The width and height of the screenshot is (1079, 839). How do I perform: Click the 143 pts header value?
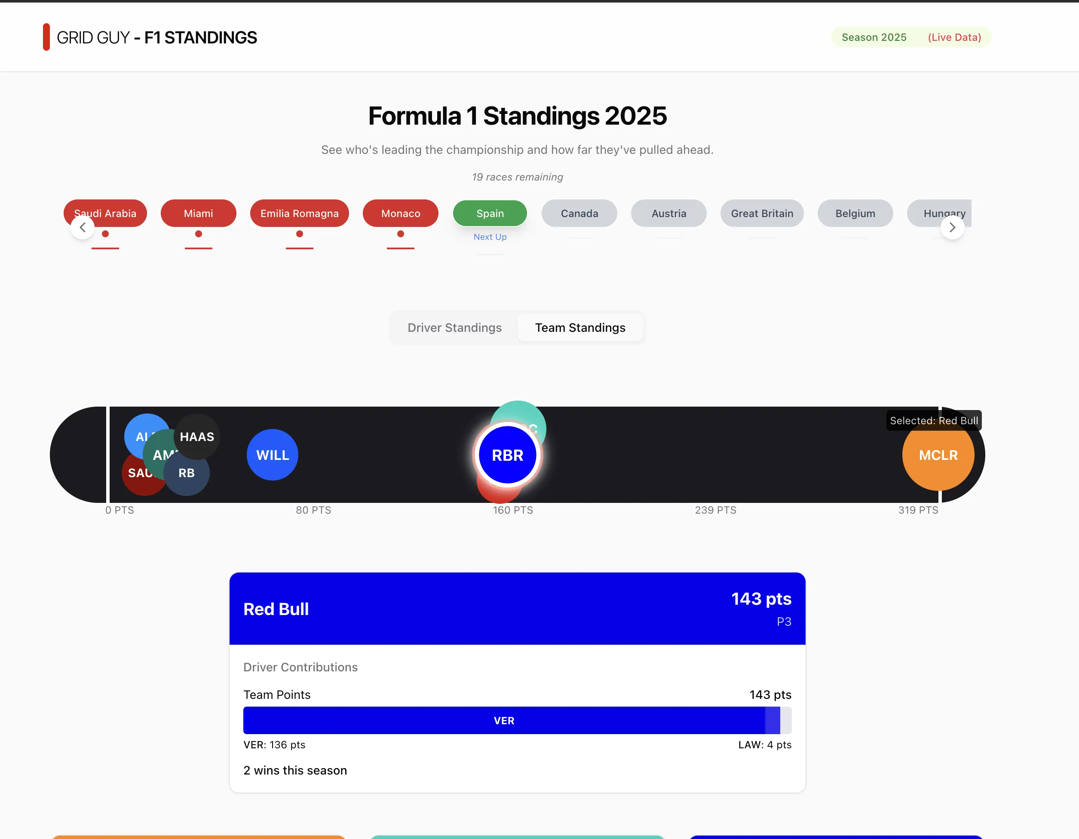[x=761, y=599]
